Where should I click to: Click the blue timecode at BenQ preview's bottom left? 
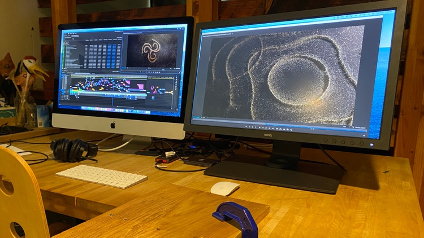coord(196,117)
